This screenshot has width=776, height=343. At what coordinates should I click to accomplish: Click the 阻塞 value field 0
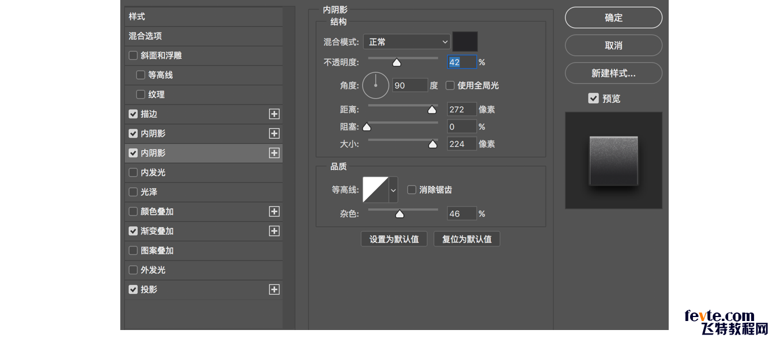coord(462,127)
